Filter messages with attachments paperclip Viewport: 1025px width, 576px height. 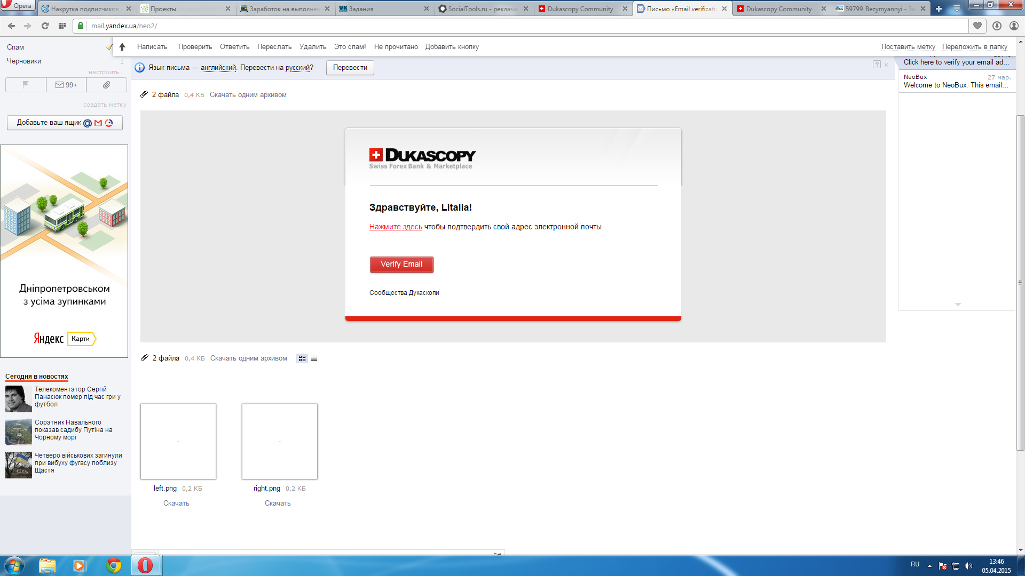tap(107, 85)
